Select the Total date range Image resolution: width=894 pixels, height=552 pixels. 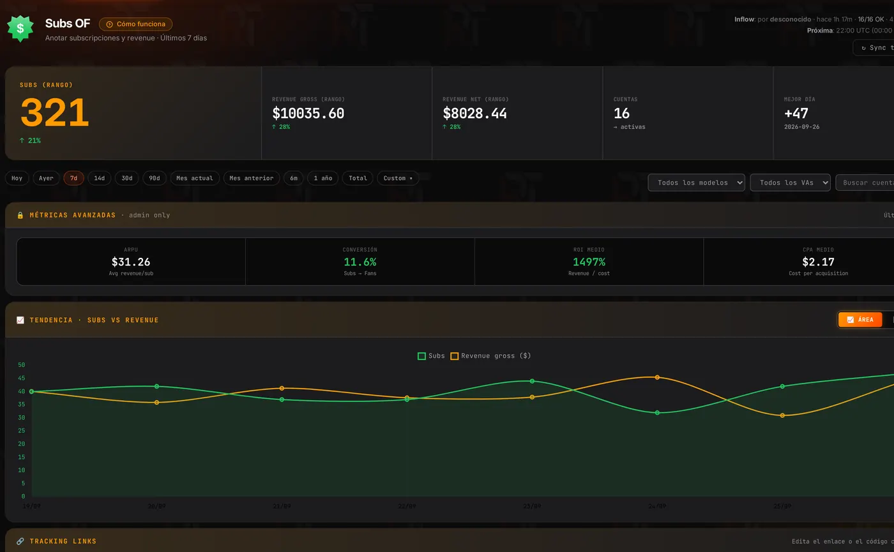[x=358, y=178]
